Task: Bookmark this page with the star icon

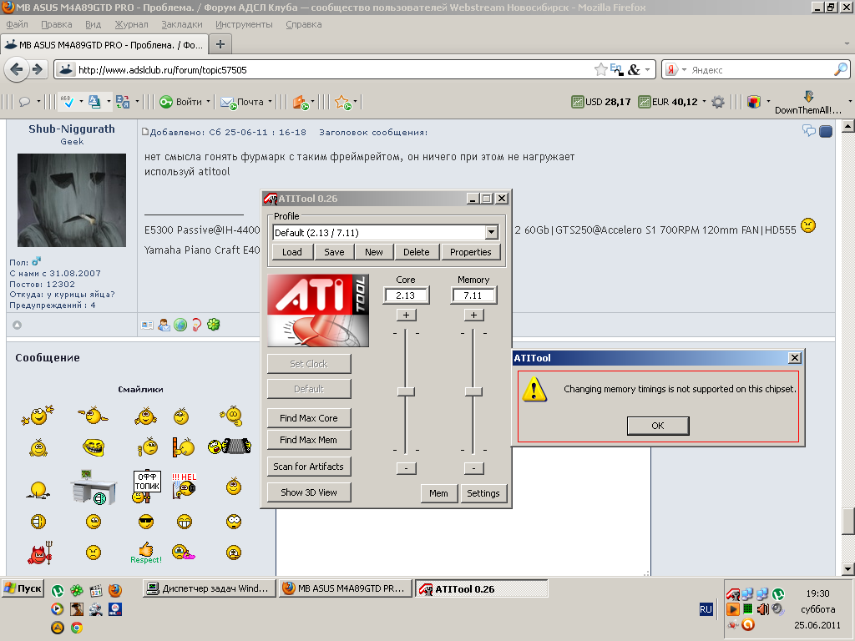Action: pos(600,69)
